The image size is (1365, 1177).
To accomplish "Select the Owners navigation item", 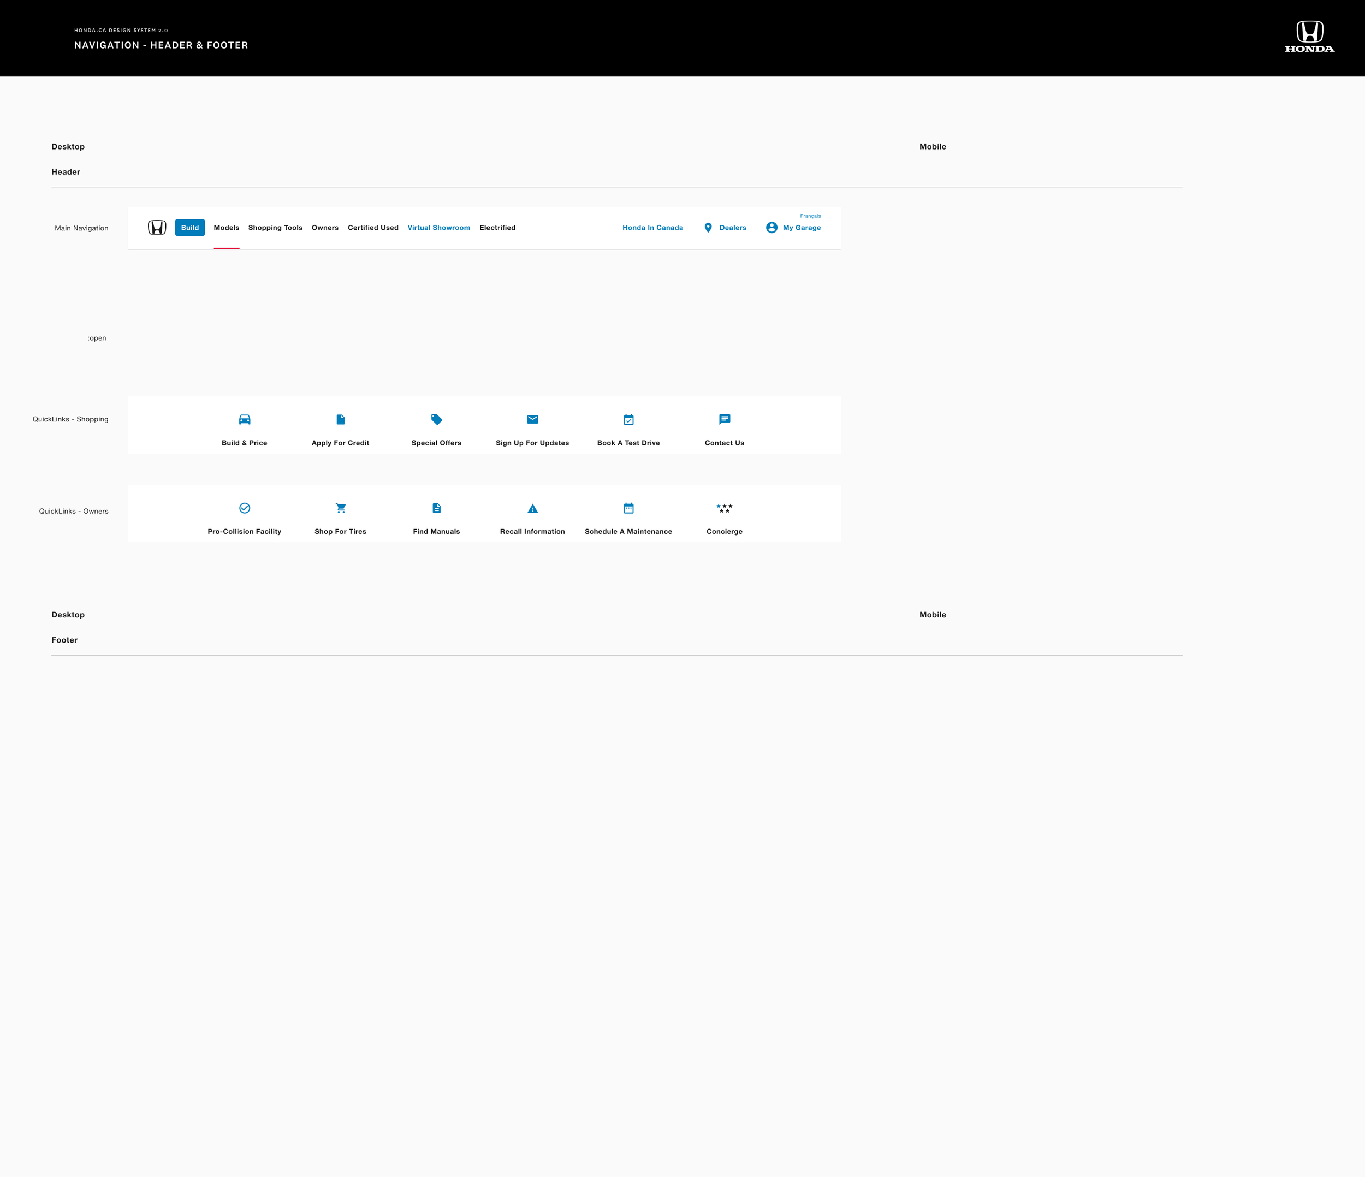I will tap(325, 228).
